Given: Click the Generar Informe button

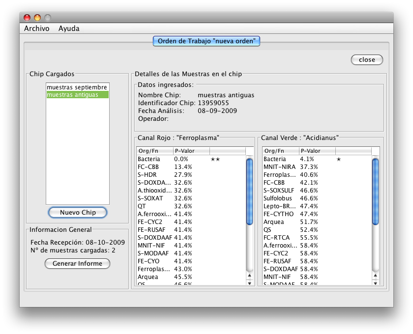Looking at the screenshot, I should pos(77,263).
